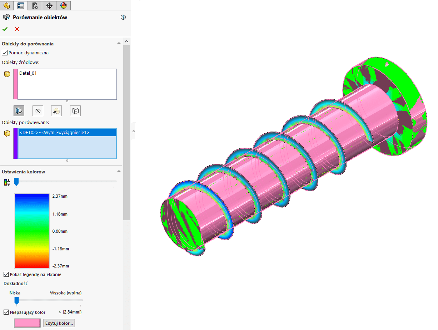Collapse the Ustawienia kolorów section
Screen dimensions: 438x330
119,172
